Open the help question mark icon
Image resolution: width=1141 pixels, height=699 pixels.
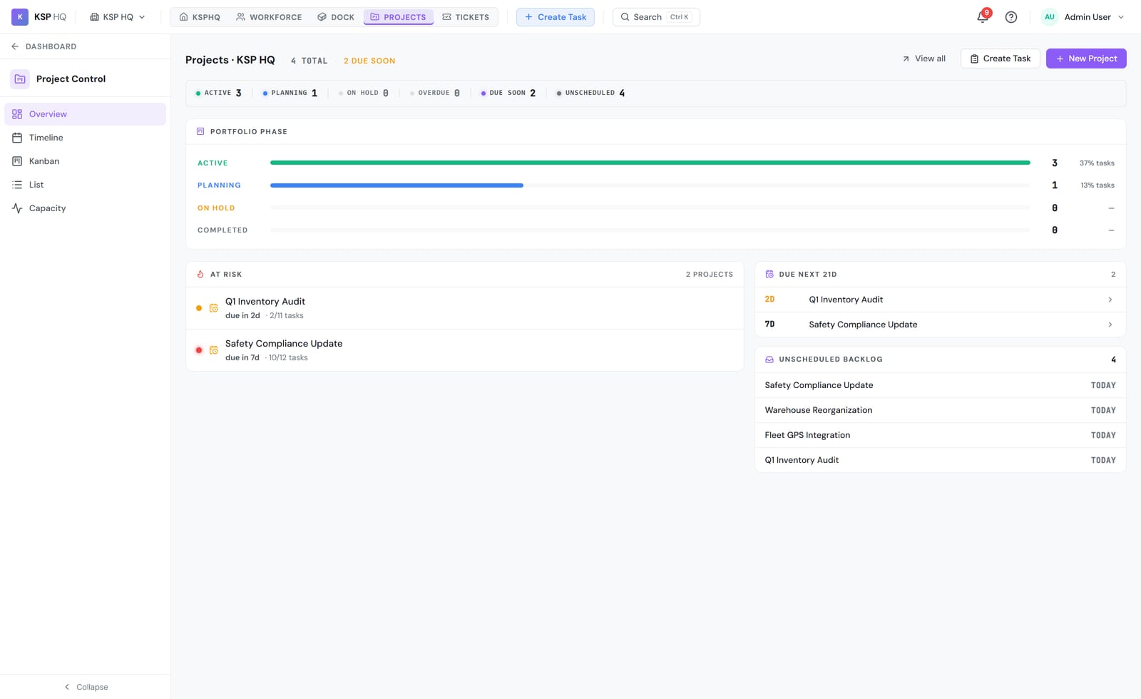coord(1011,17)
